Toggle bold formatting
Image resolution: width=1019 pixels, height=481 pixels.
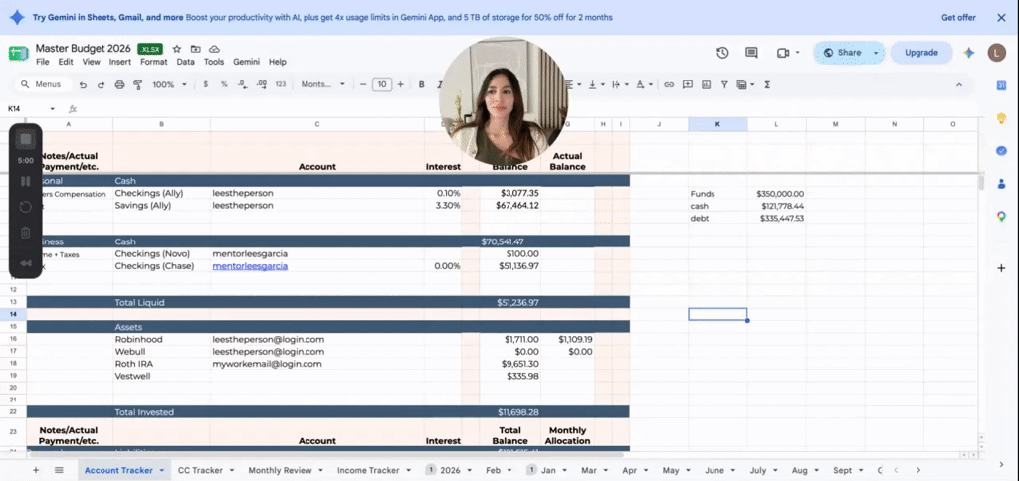pos(422,85)
